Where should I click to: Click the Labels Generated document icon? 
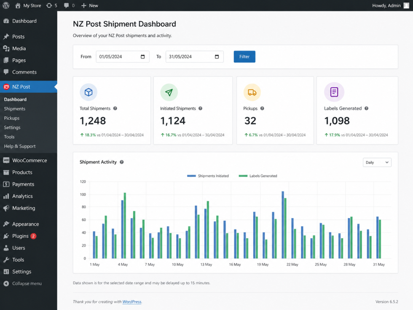pos(334,92)
